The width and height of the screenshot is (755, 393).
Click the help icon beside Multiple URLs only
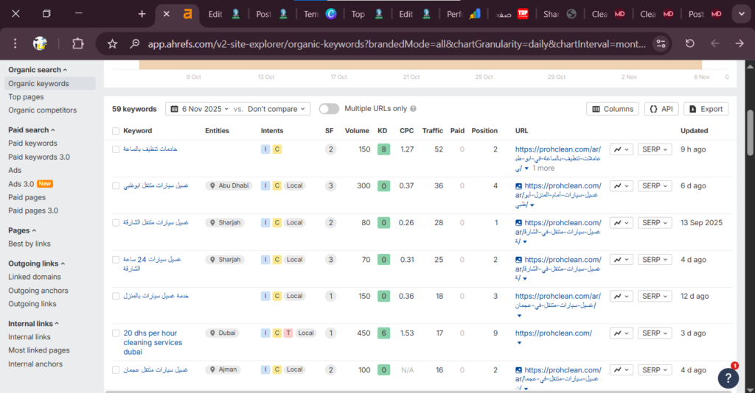pyautogui.click(x=413, y=109)
